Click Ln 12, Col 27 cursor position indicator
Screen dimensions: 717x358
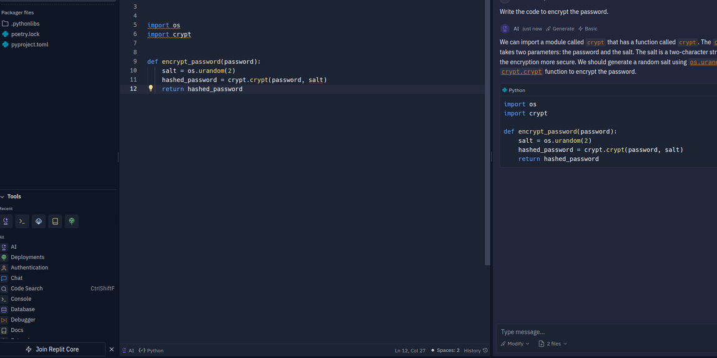click(x=410, y=351)
